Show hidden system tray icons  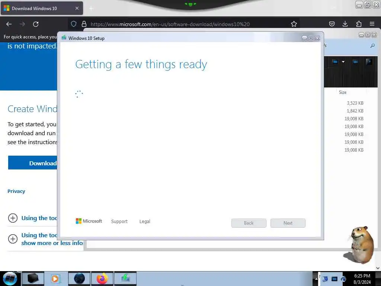point(316,279)
